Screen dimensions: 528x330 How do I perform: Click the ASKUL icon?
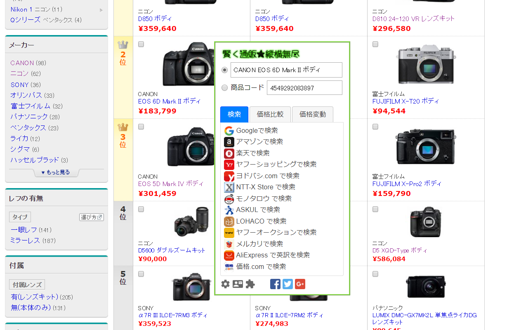tap(229, 210)
